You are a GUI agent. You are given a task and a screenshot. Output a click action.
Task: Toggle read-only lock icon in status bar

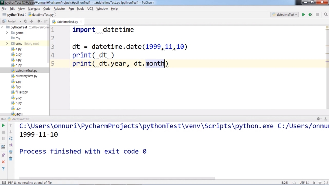point(314,183)
